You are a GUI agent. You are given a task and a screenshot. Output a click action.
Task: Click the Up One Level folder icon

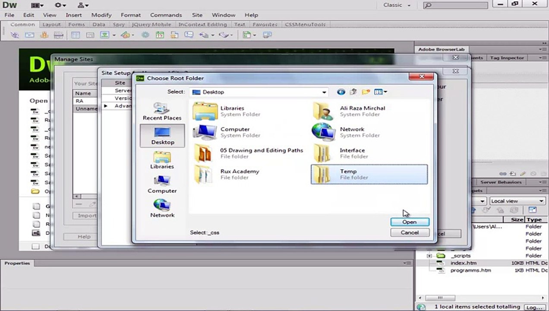353,92
